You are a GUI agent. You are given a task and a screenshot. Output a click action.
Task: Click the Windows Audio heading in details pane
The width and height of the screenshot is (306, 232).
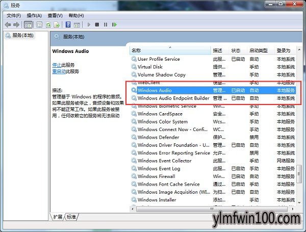pos(70,51)
